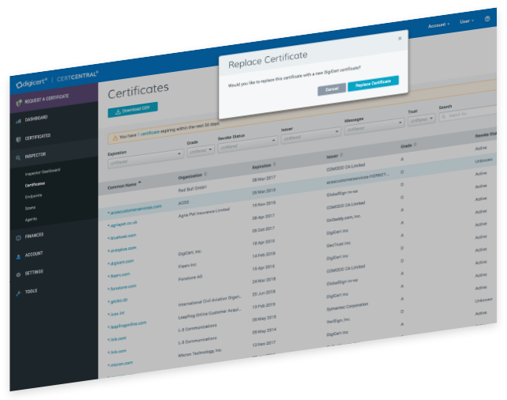Click the Certificates shield icon in sidebar

(18, 139)
